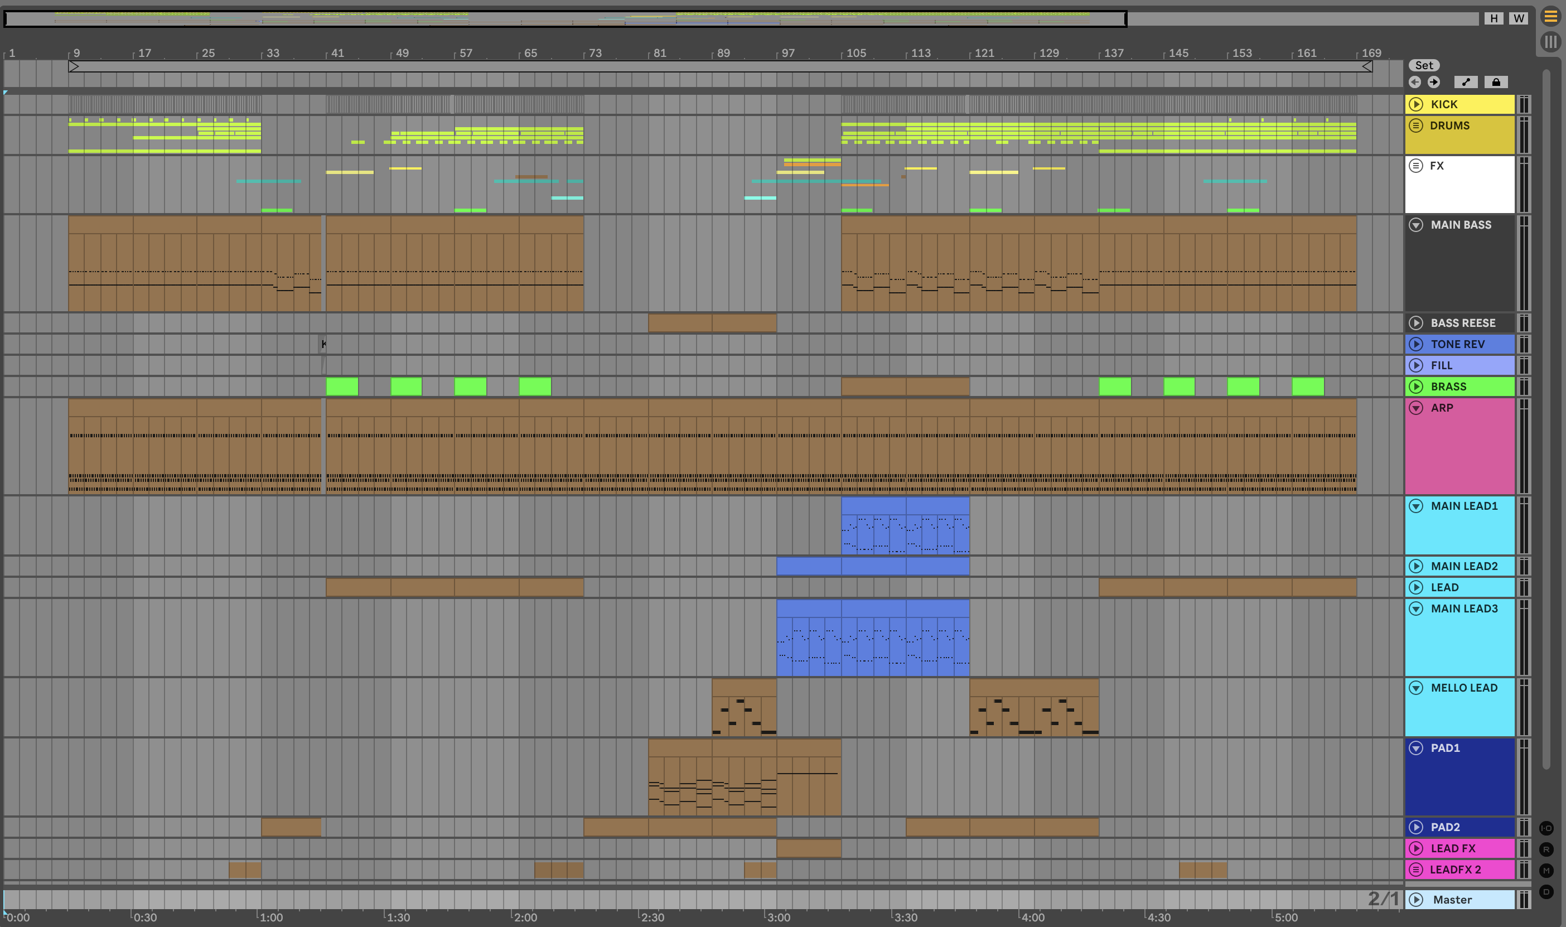Click the FX group track icon
Screen dimensions: 1566x927
point(1416,166)
